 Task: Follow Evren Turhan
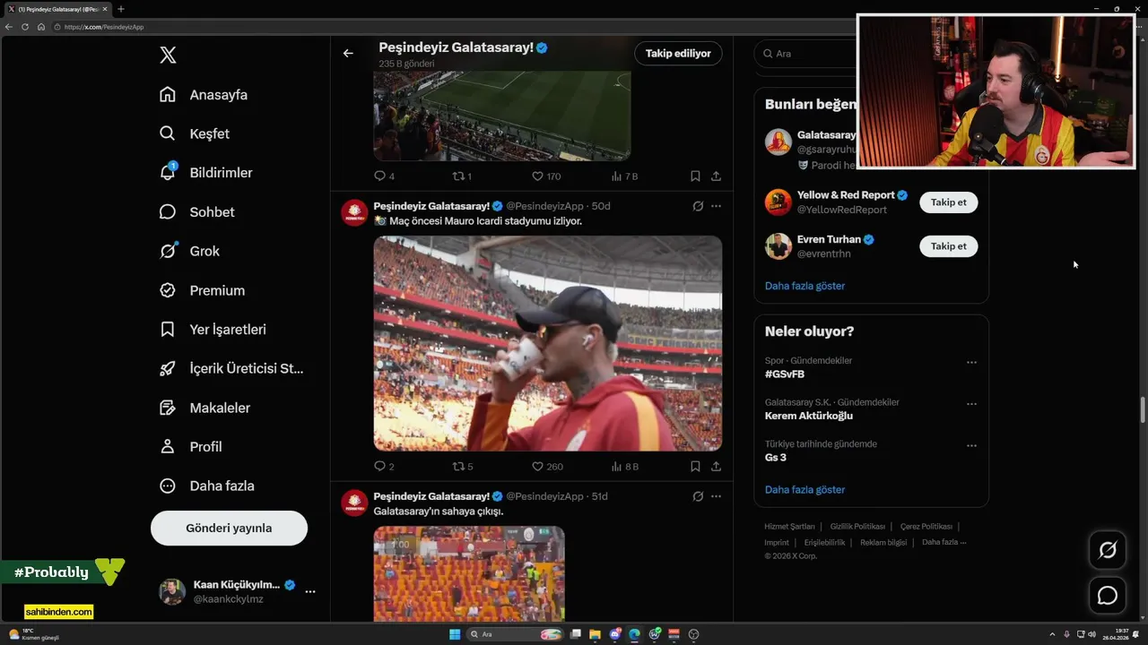(949, 246)
